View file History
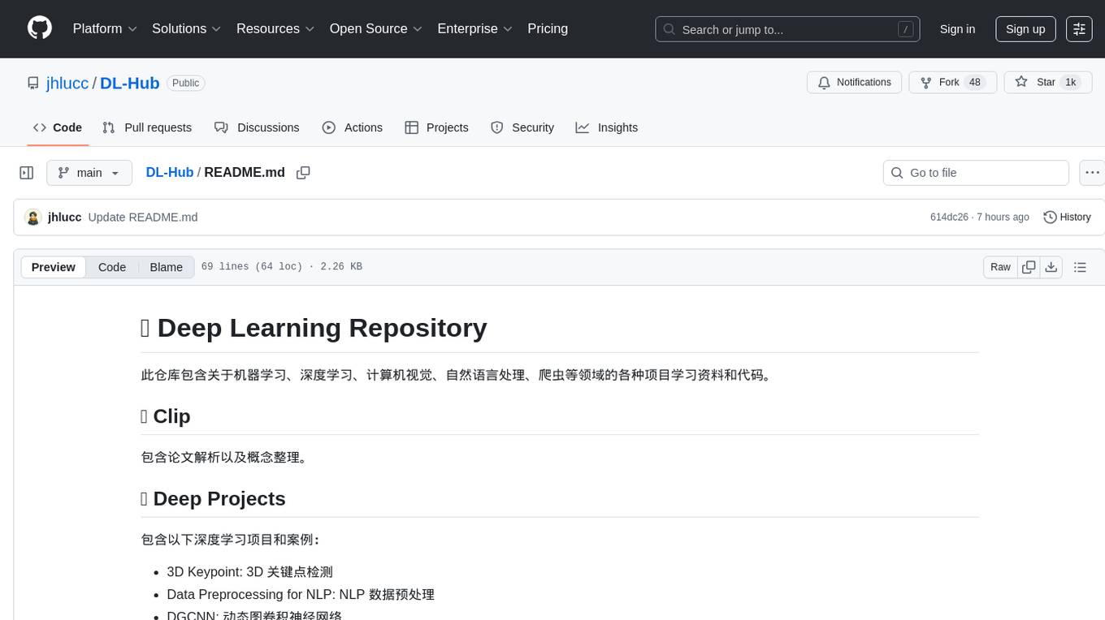This screenshot has width=1105, height=620. click(1067, 217)
